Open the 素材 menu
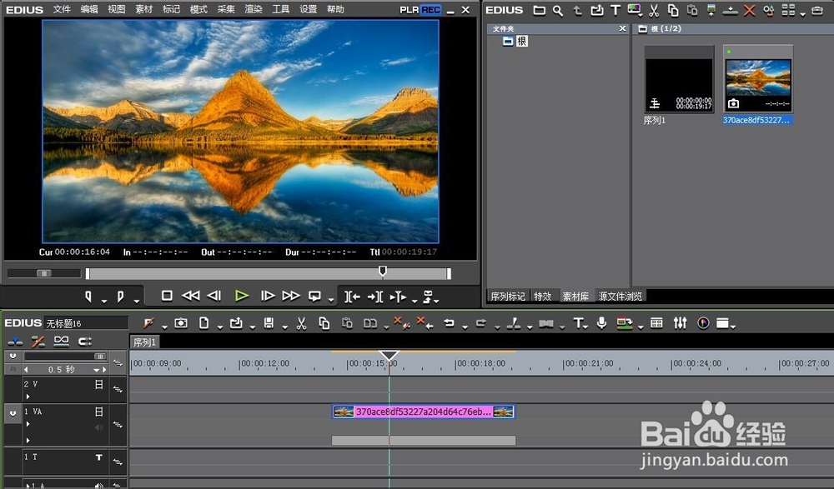The image size is (834, 489). coord(143,9)
